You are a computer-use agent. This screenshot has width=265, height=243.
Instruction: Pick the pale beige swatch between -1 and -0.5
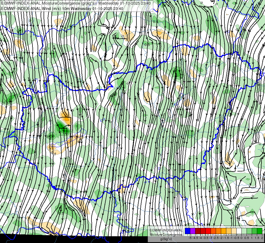(x=234, y=231)
